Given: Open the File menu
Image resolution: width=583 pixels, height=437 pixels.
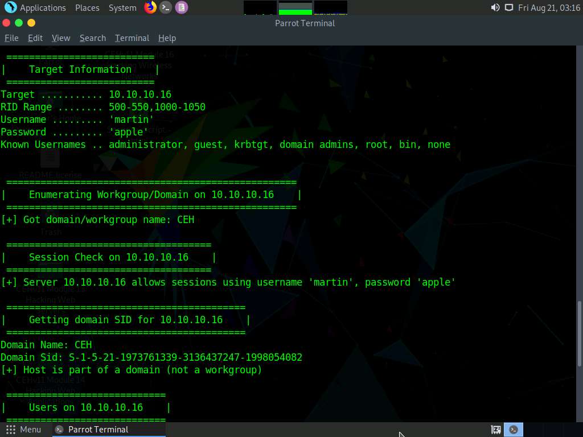Looking at the screenshot, I should coord(11,38).
